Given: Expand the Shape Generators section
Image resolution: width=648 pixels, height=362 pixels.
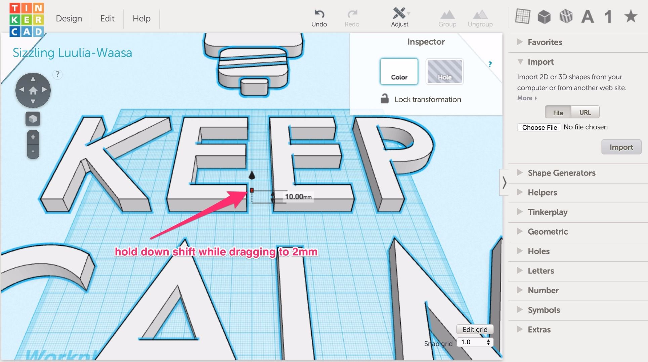Looking at the screenshot, I should click(561, 173).
